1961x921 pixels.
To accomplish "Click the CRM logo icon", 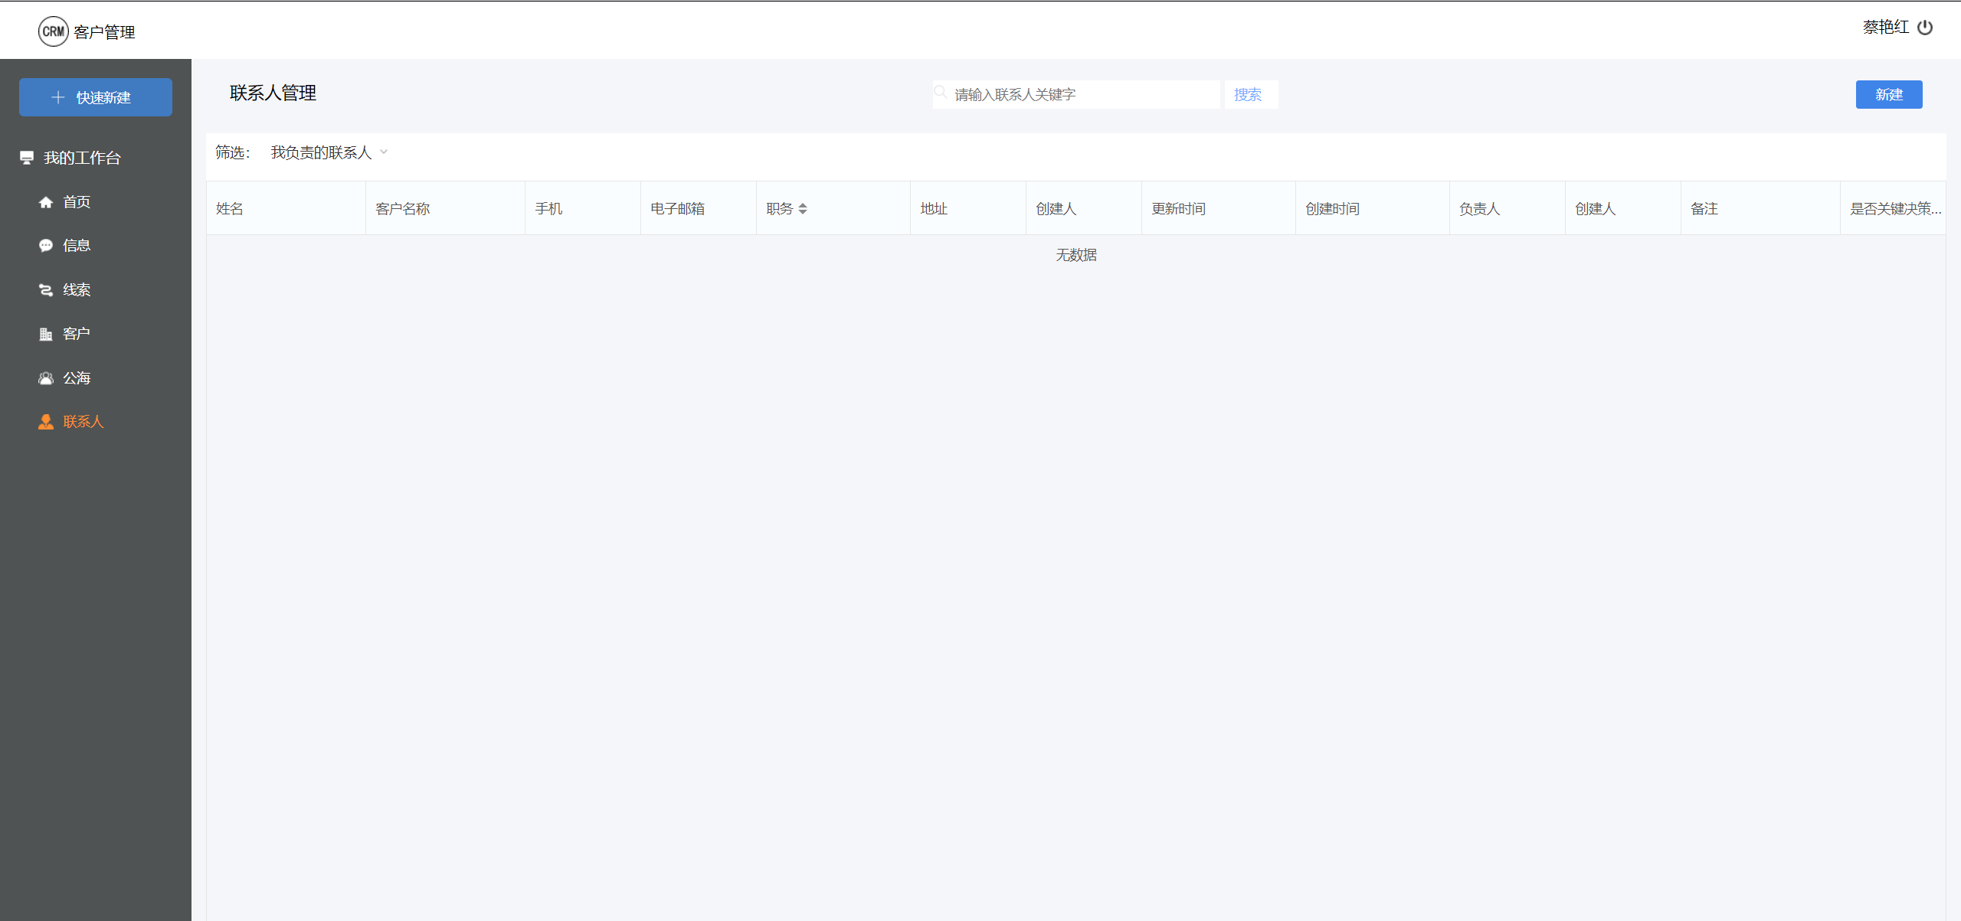I will (x=53, y=31).
